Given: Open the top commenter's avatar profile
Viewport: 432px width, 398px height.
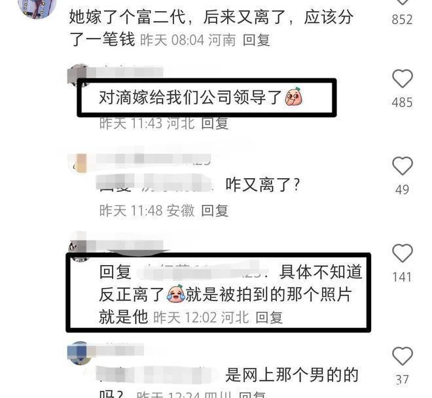Looking at the screenshot, I should 37,9.
